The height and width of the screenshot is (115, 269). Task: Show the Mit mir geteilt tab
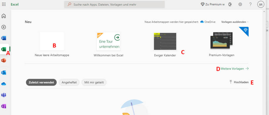coord(94,82)
